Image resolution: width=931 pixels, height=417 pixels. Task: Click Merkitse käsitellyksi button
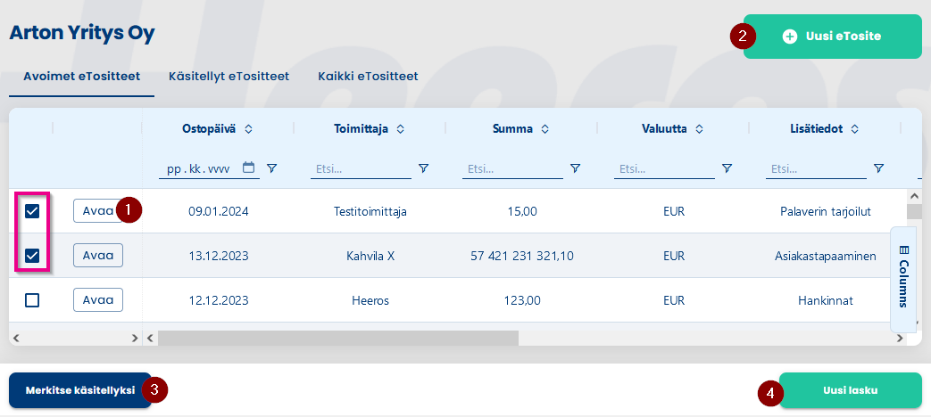pos(80,390)
